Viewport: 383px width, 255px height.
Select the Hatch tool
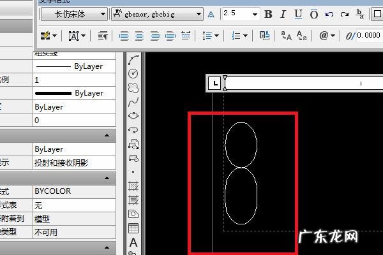click(133, 186)
